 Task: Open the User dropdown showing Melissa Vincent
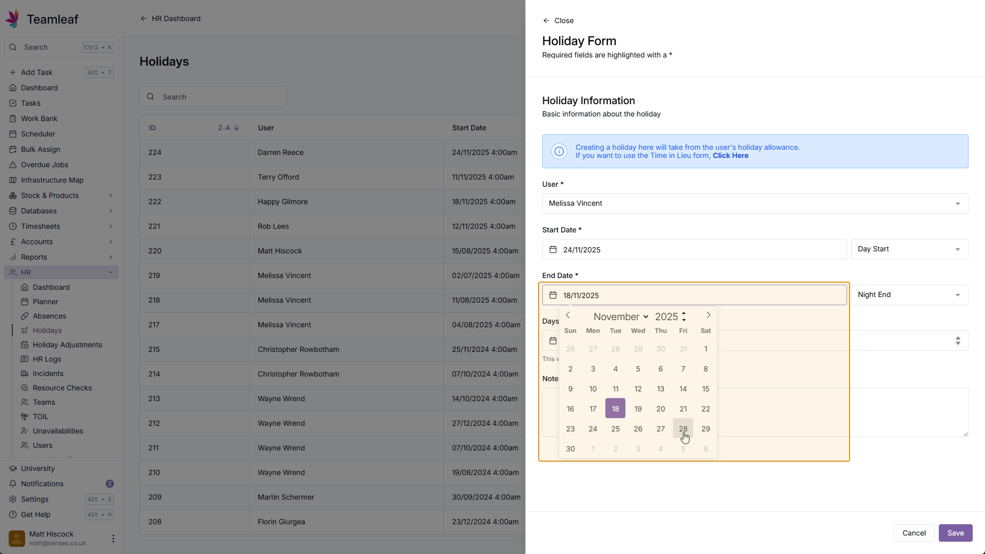click(x=755, y=204)
